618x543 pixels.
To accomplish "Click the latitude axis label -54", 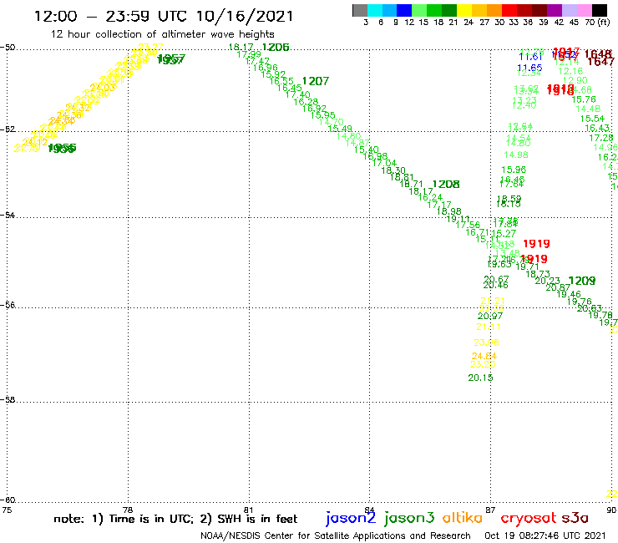I will tap(8, 215).
